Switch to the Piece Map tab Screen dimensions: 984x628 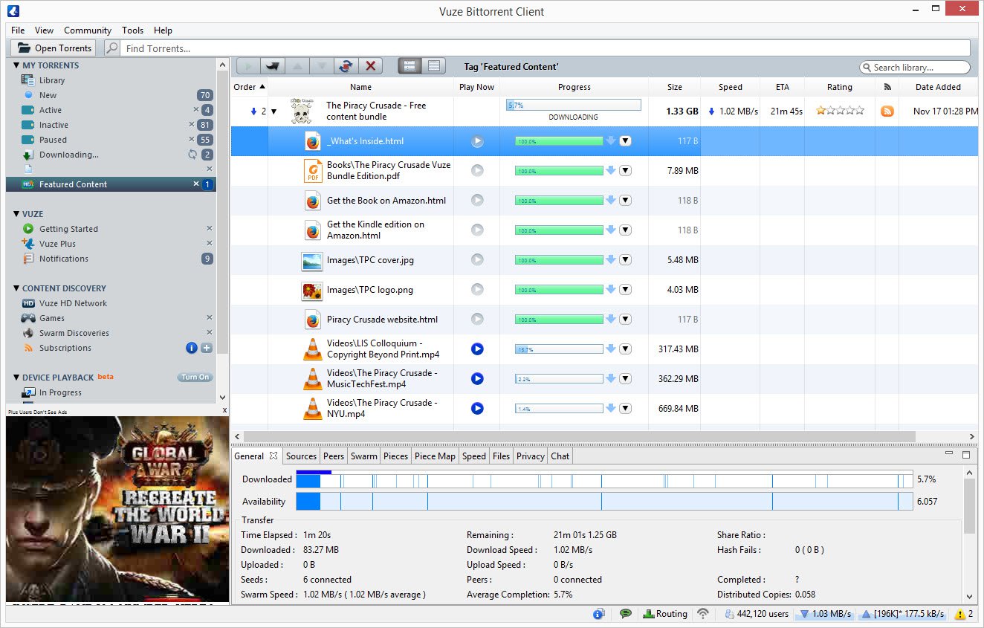pos(435,456)
